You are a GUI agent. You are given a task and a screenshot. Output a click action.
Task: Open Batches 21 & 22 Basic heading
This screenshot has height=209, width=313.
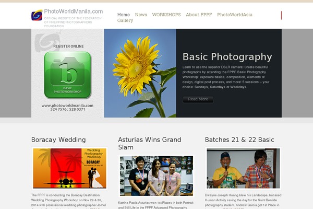(239, 140)
